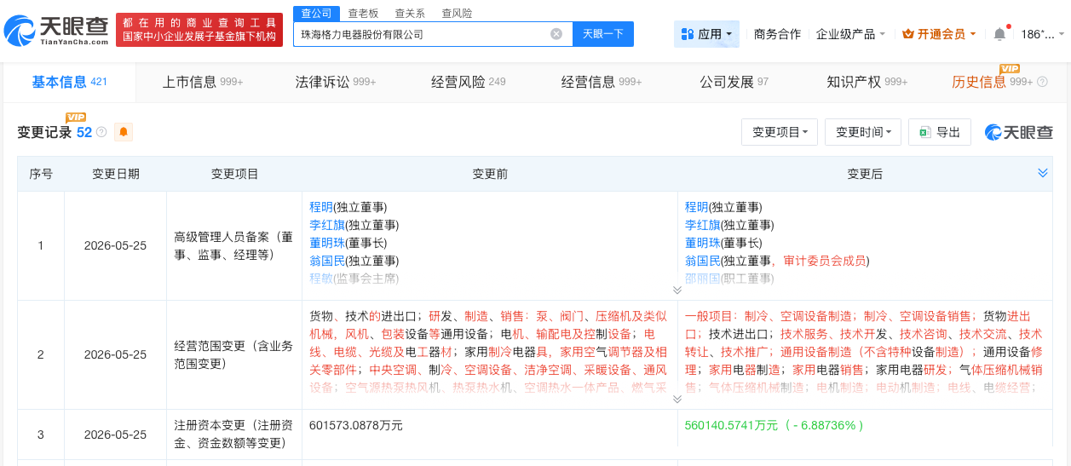Screen dimensions: 1071x466
Task: Switch to 查风险 search tab
Action: click(x=457, y=14)
